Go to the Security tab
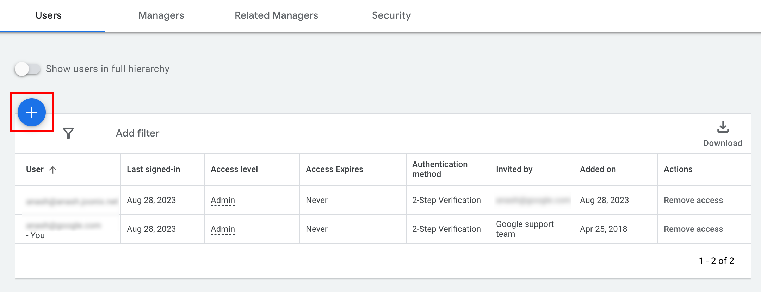Image resolution: width=761 pixels, height=292 pixels. click(x=391, y=15)
